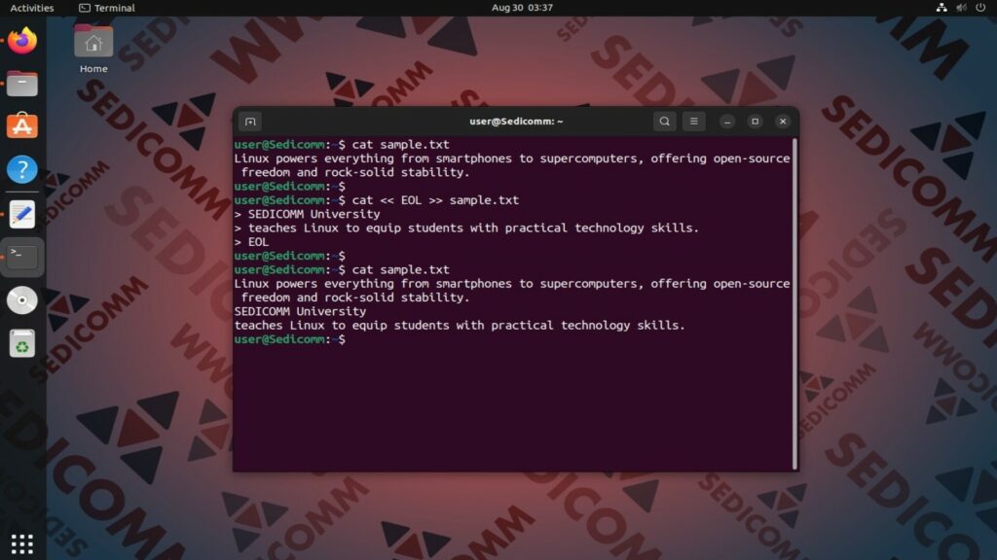997x560 pixels.
Task: Click output line starting 'teaches Linux to equip'
Action: coord(460,325)
